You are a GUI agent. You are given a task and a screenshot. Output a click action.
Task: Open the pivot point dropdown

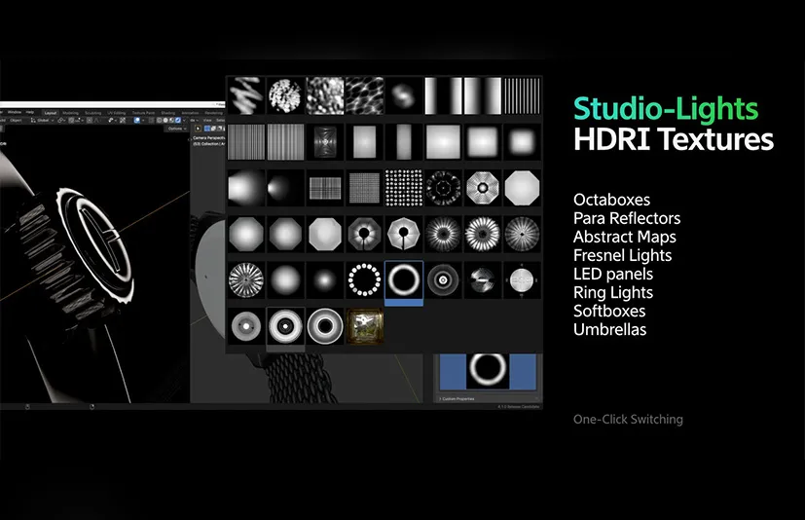point(61,120)
